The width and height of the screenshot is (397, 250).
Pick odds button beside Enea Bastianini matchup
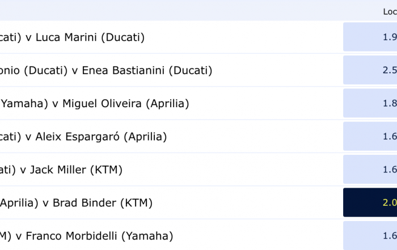point(370,70)
